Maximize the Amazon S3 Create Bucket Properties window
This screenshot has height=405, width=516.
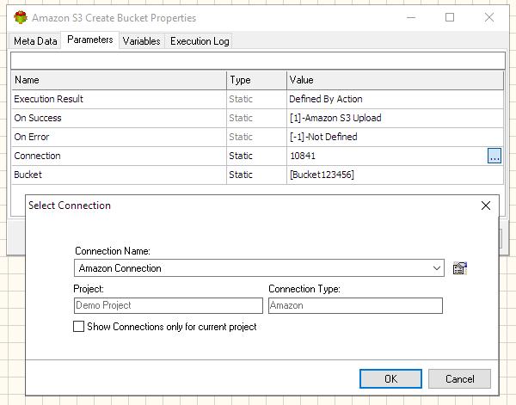(x=450, y=17)
